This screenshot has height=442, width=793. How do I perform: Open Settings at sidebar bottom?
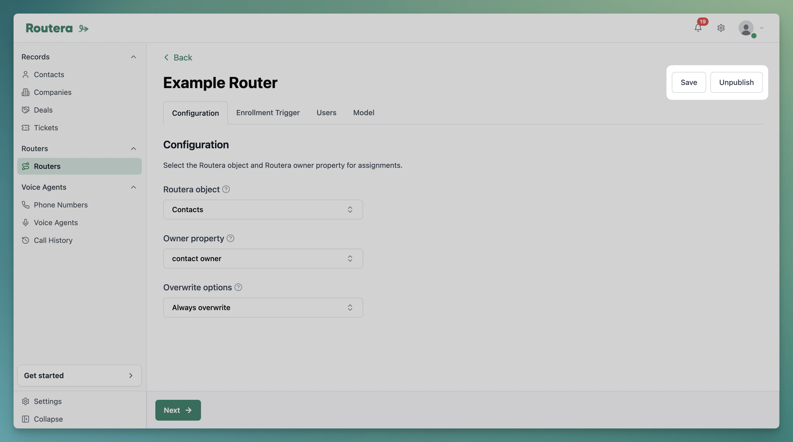pyautogui.click(x=80, y=401)
